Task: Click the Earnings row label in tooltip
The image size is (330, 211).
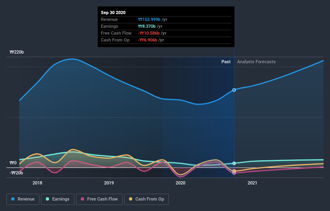Action: pos(109,26)
